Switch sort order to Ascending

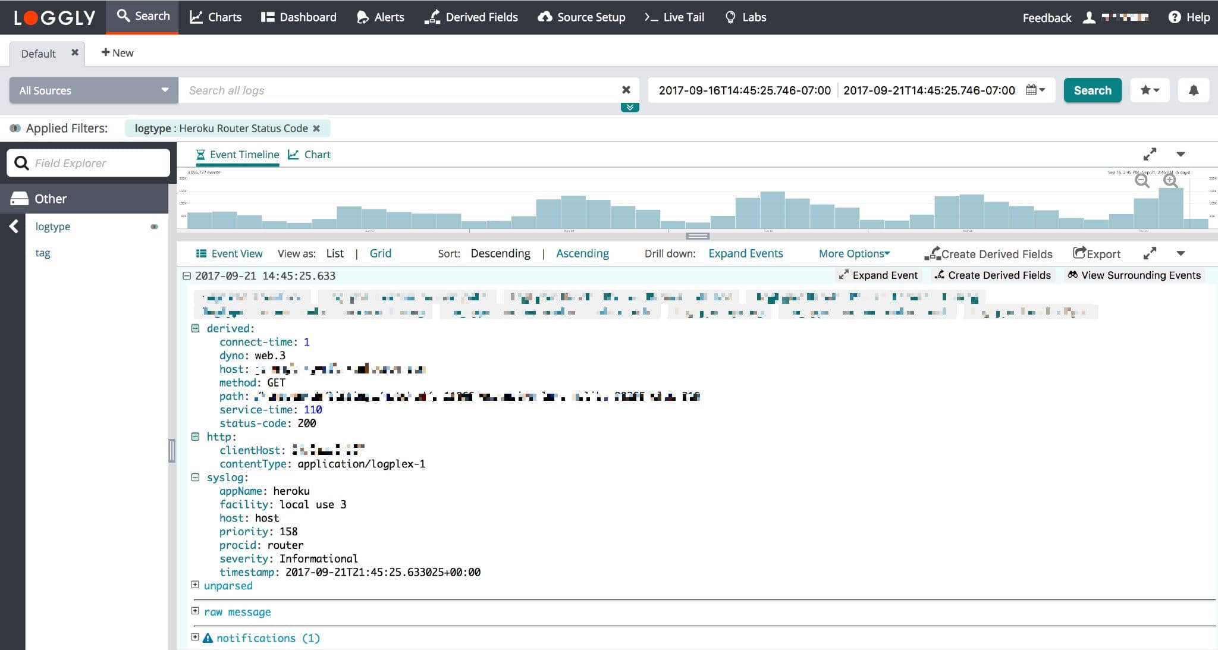click(582, 253)
